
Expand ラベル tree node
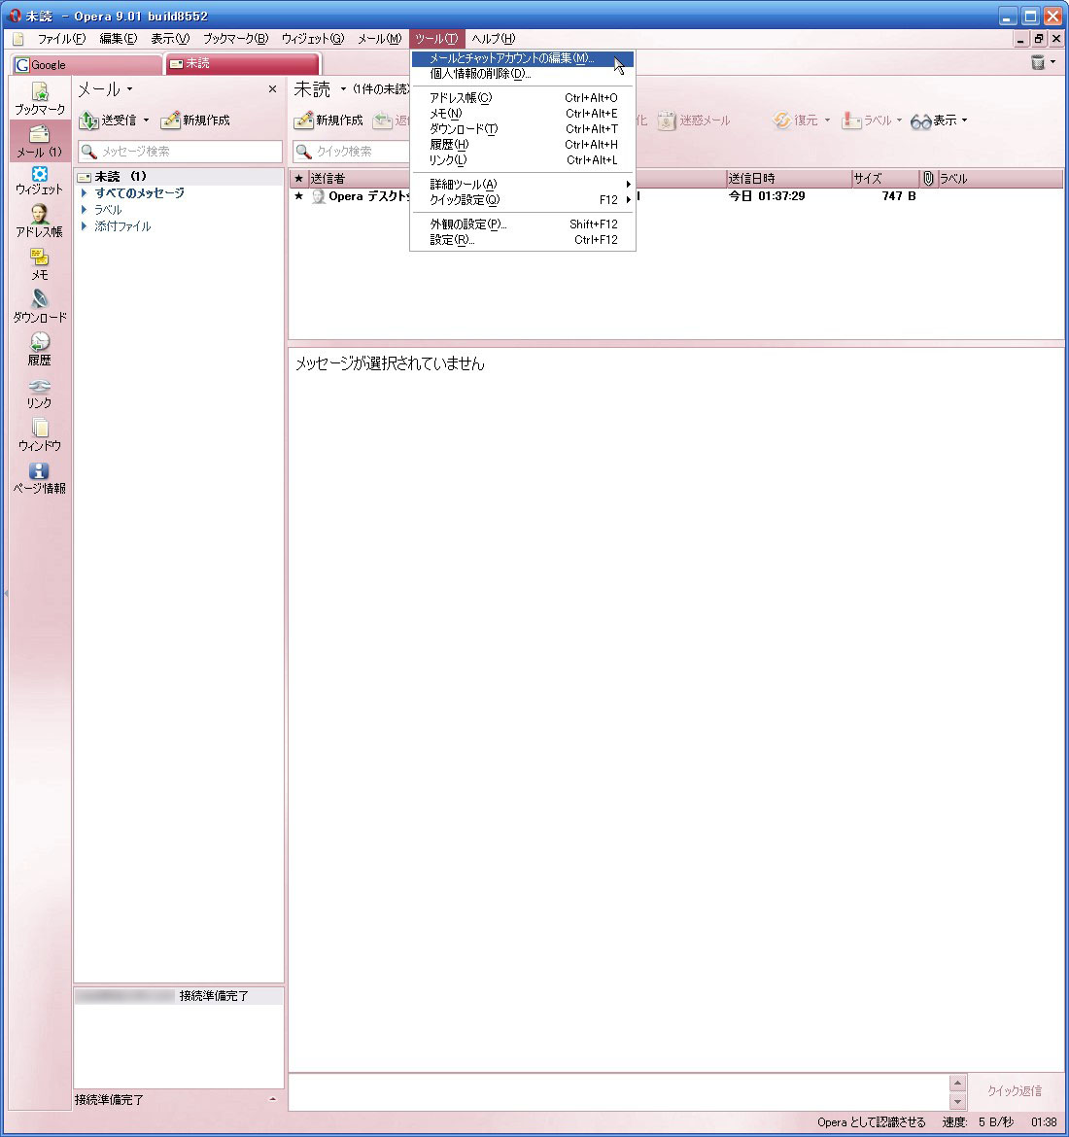[85, 210]
